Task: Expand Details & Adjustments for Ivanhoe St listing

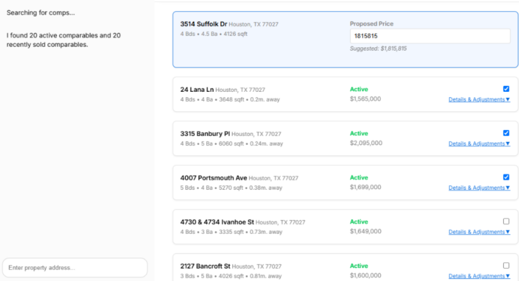Action: [x=479, y=232]
